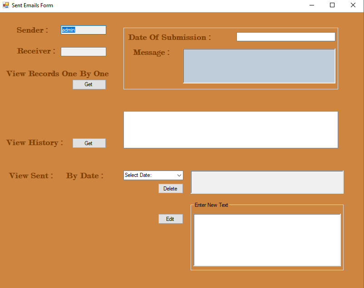Viewport: 364px width, 288px height.
Task: Click the gray sent message display box
Action: point(267,182)
